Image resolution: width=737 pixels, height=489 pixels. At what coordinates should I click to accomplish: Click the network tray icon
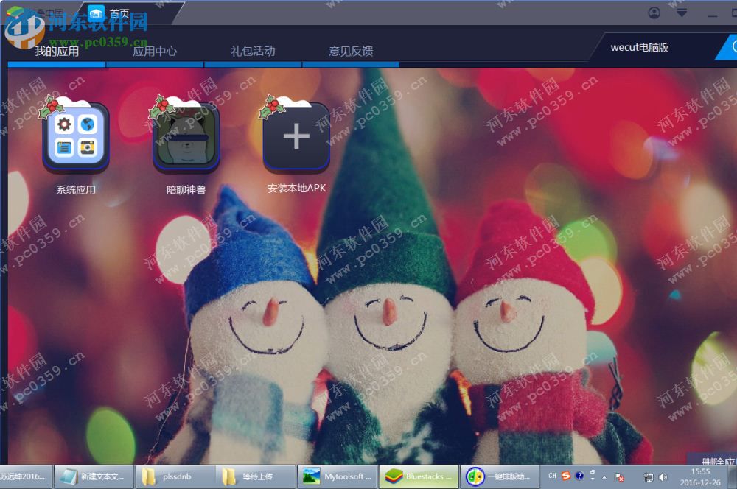649,477
